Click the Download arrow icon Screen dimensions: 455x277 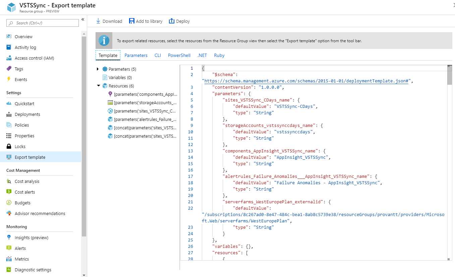tap(98, 21)
